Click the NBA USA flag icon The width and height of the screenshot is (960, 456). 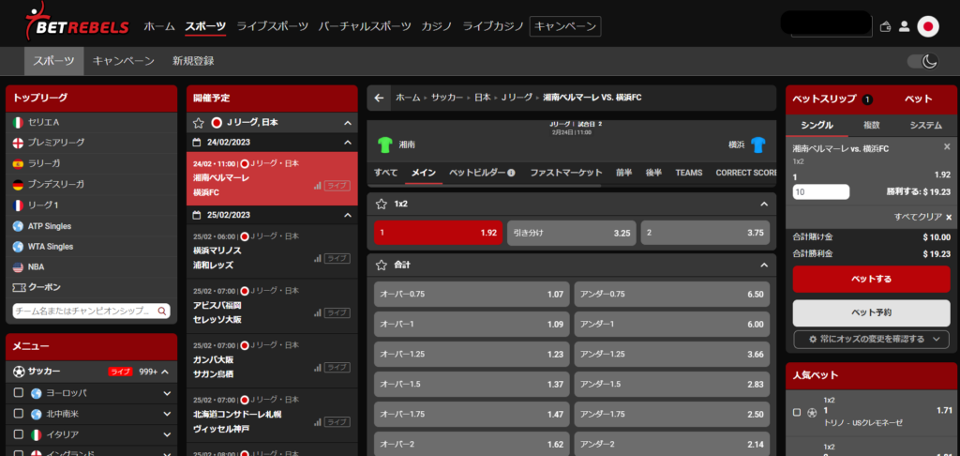18,267
